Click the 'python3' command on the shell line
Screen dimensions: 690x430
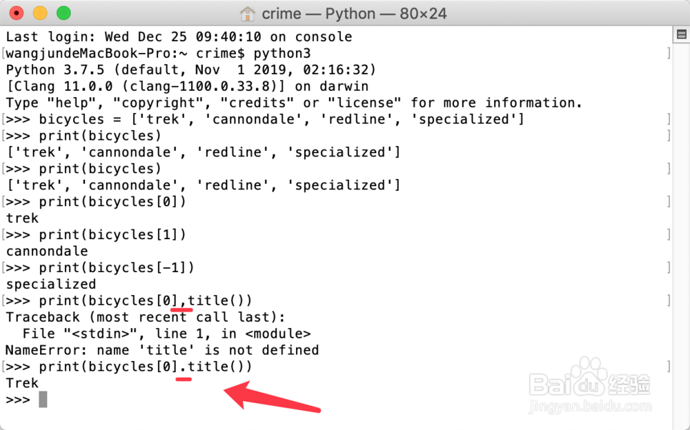tap(282, 53)
